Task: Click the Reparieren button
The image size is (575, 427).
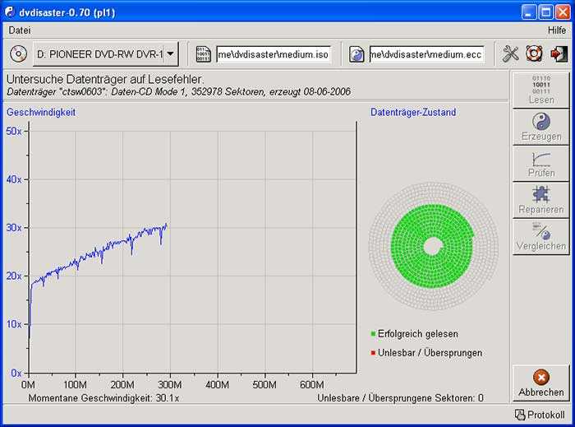Action: (540, 200)
